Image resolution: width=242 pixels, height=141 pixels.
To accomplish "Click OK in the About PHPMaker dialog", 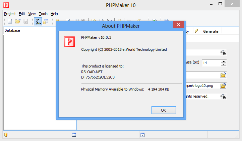I will [164, 110].
